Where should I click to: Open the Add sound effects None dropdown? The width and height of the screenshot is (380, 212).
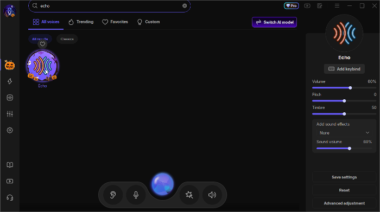point(344,133)
